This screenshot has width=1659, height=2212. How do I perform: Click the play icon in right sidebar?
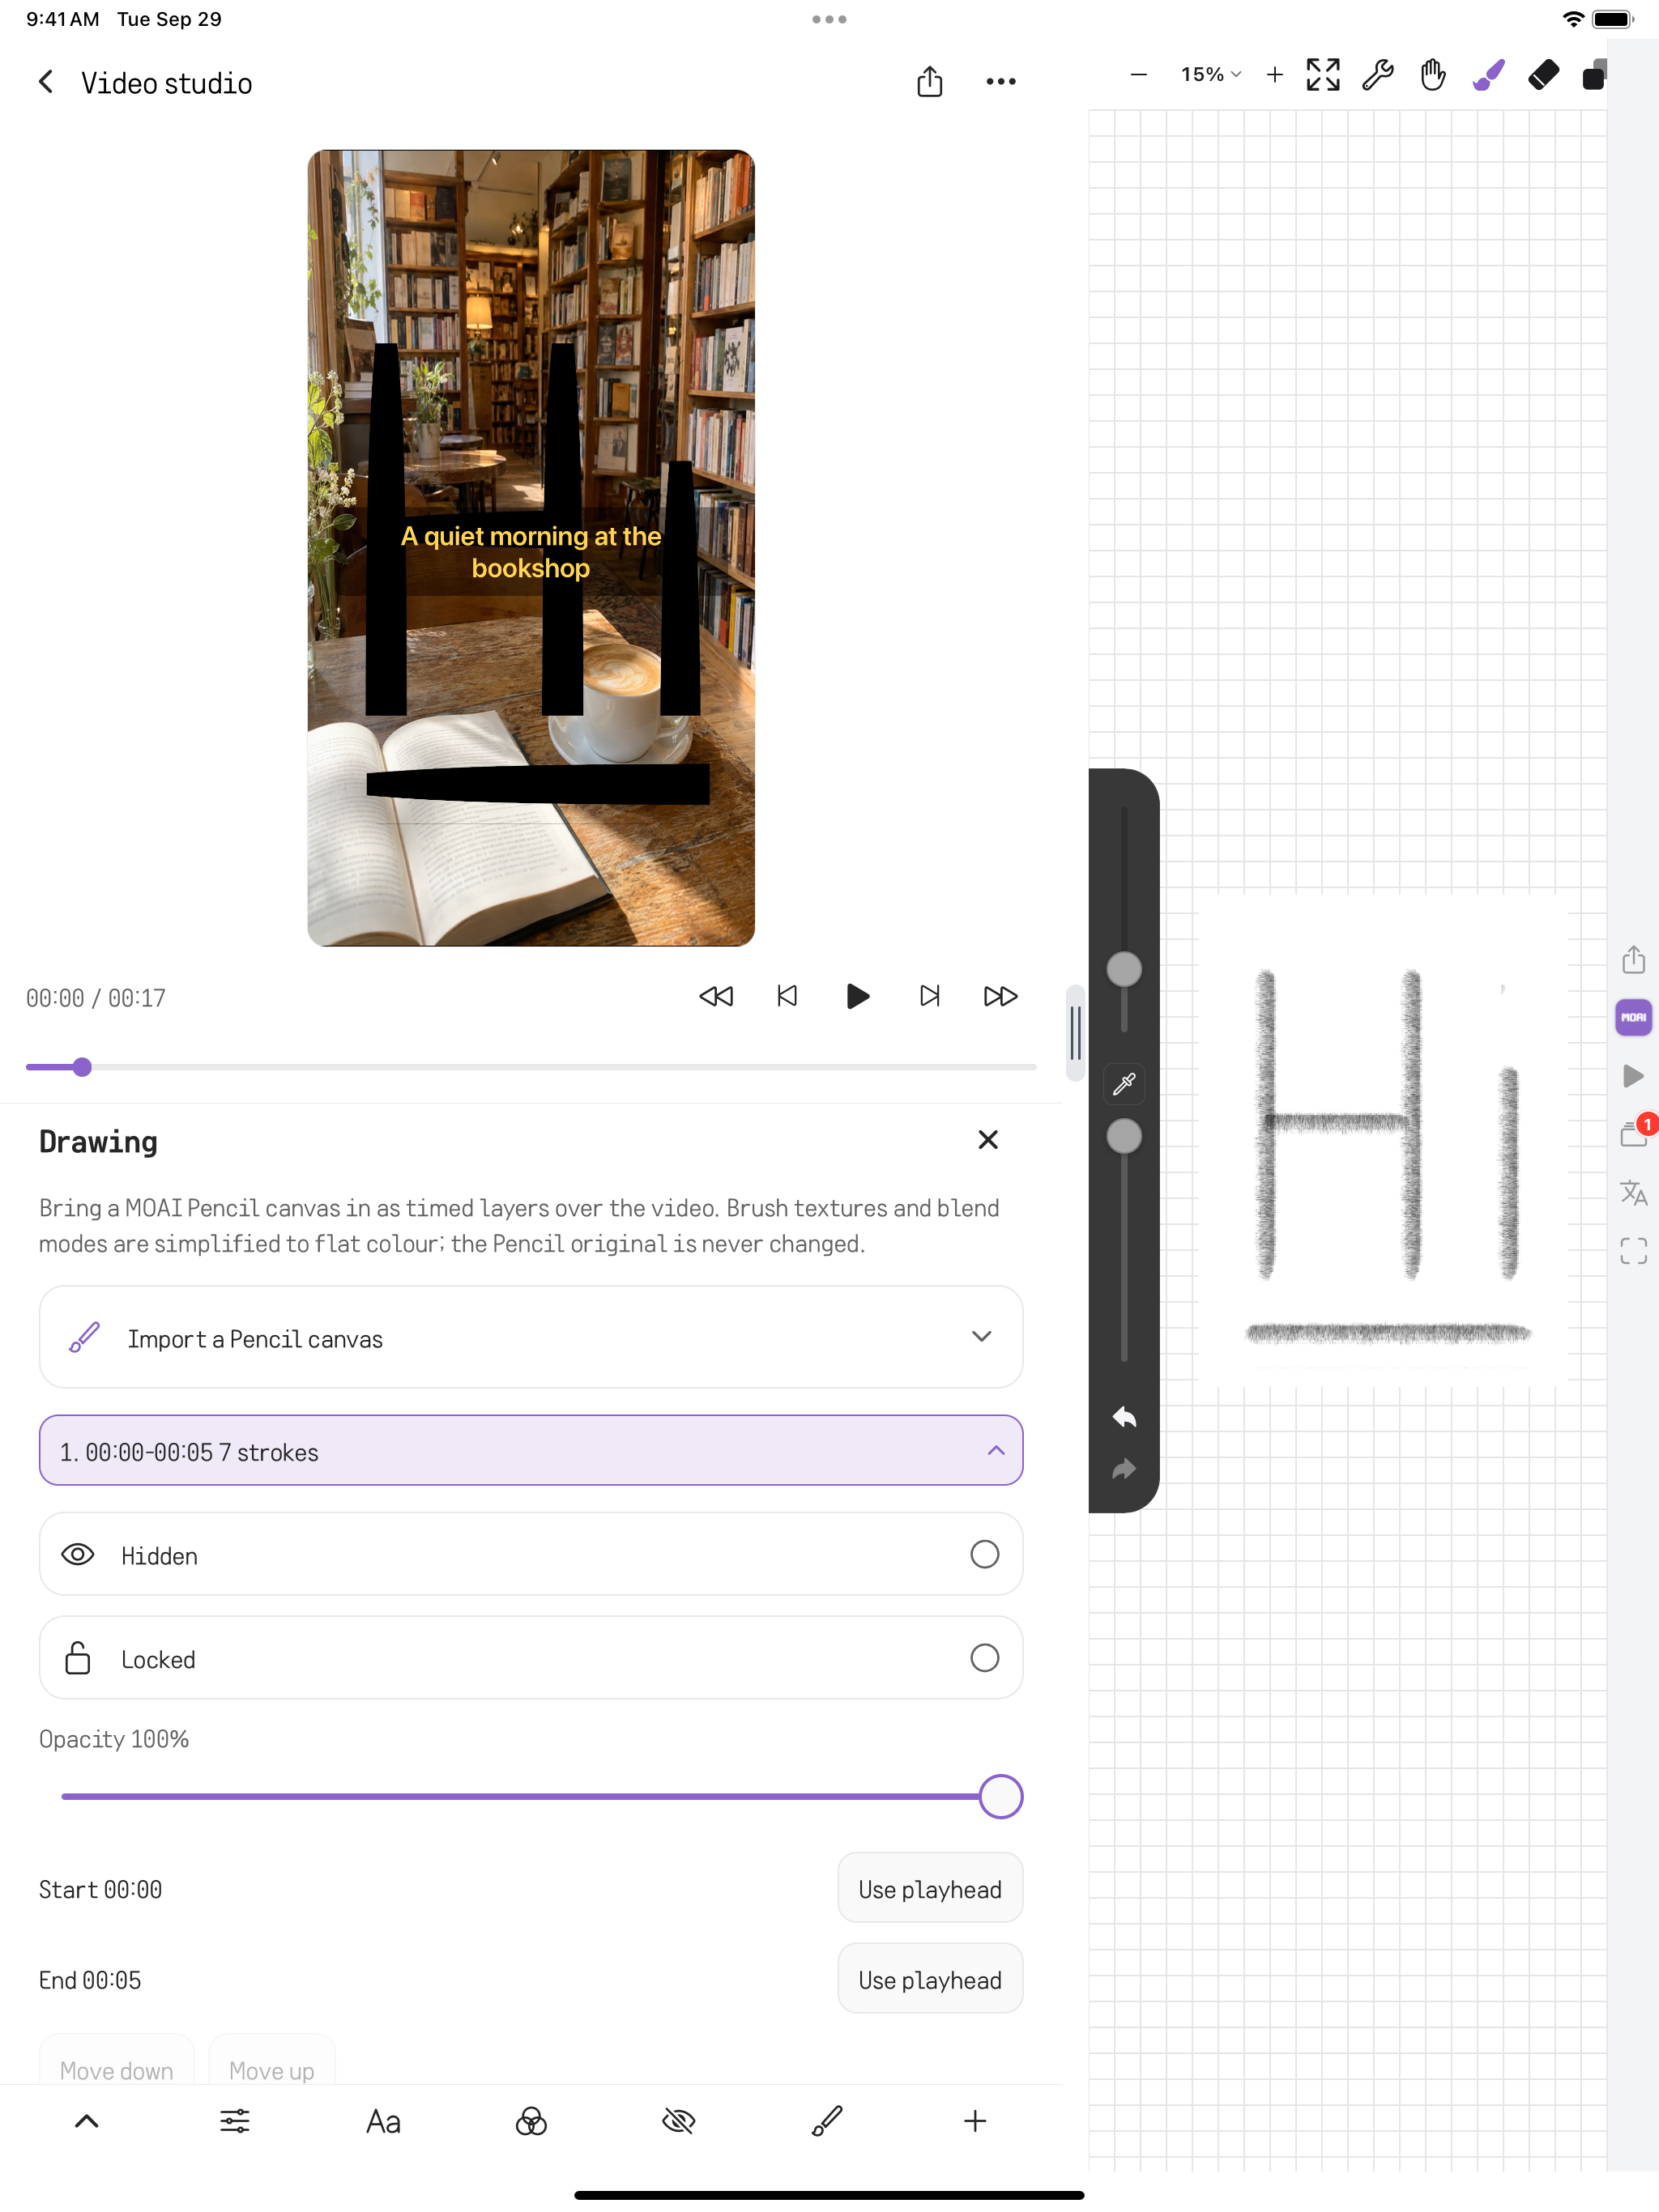pyautogui.click(x=1633, y=1075)
